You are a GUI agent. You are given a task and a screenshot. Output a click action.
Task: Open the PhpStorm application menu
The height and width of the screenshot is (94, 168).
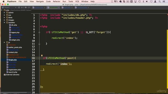coord(12,2)
